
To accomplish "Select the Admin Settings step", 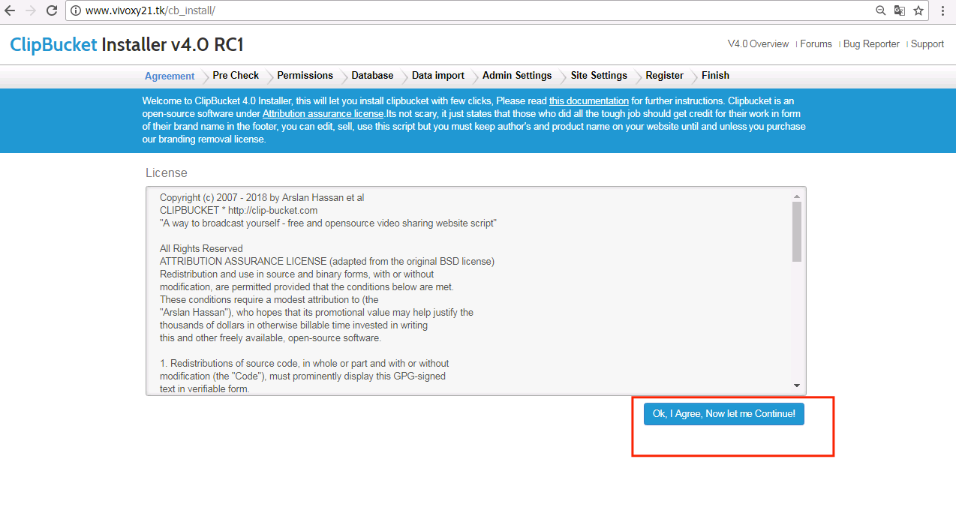I will pyautogui.click(x=517, y=76).
